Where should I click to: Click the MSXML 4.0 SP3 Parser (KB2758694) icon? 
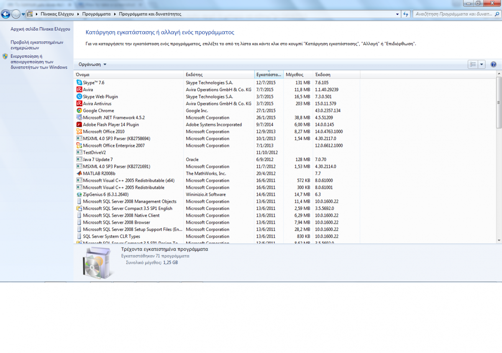(x=79, y=138)
